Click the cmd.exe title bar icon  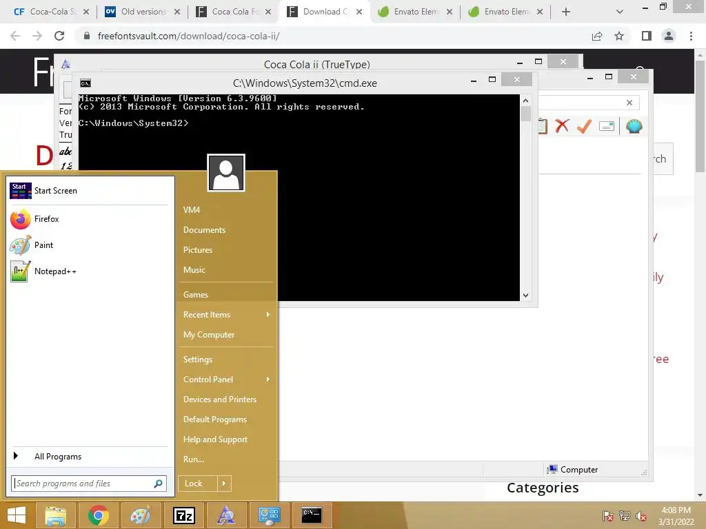[x=85, y=83]
